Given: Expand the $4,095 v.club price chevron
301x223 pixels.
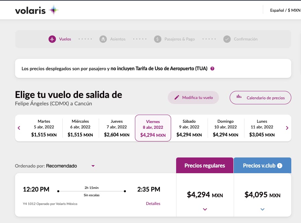Looking at the screenshot, I should 262,209.
